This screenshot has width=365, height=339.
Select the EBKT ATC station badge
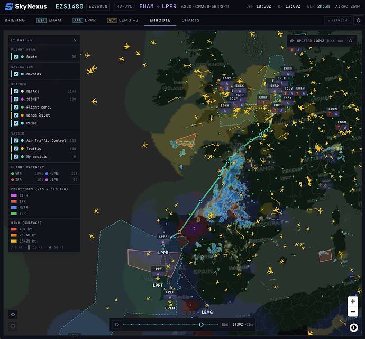tap(263, 100)
